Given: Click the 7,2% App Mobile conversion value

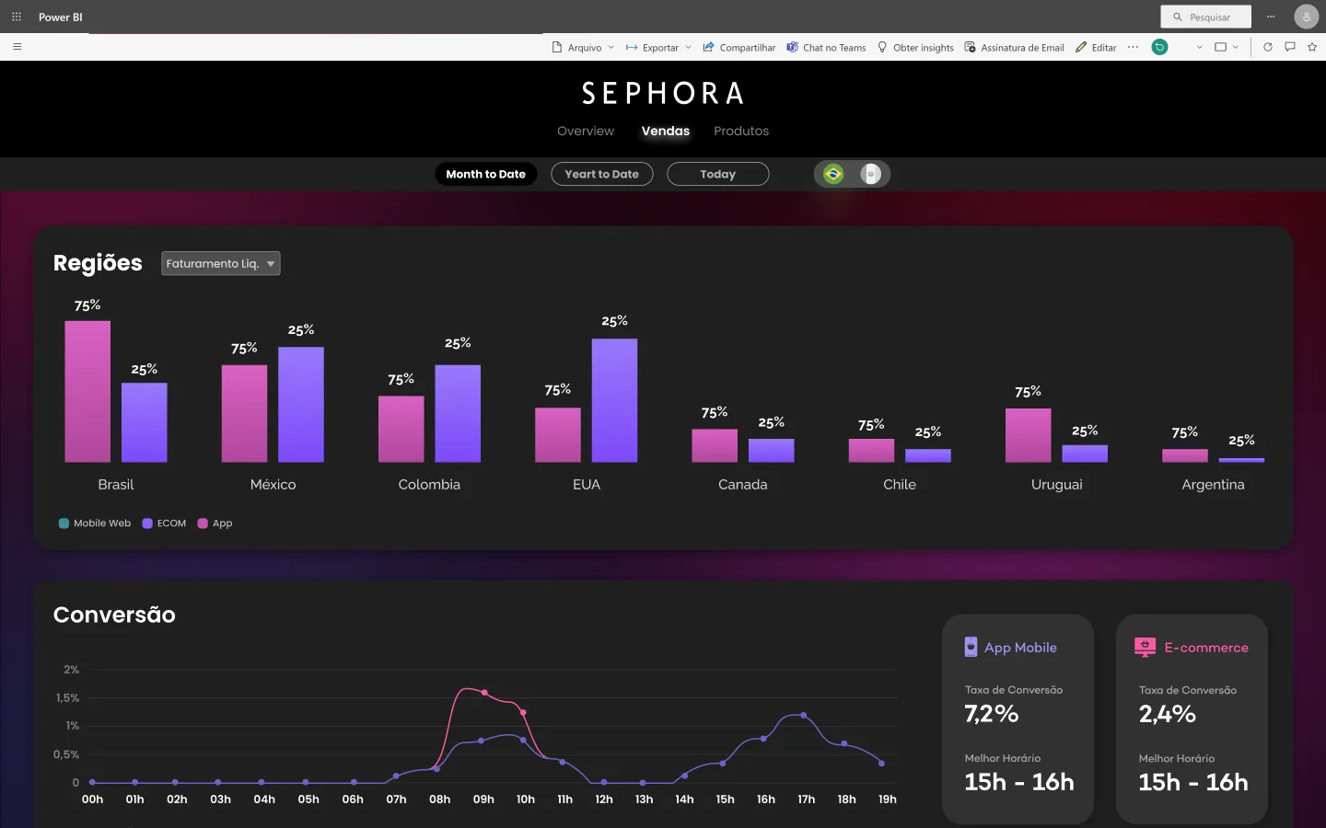Looking at the screenshot, I should point(992,714).
